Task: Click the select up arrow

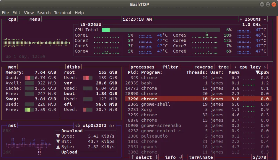Action: click(133, 157)
